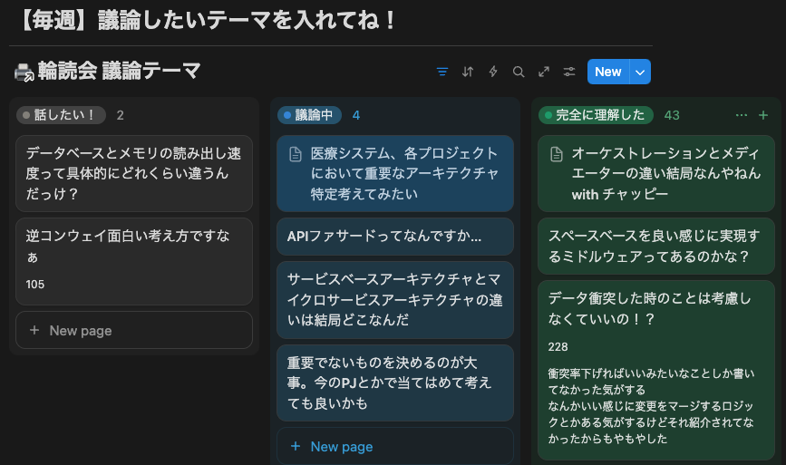Click the count 4 next to 議論中
The height and width of the screenshot is (465, 786).
356,115
